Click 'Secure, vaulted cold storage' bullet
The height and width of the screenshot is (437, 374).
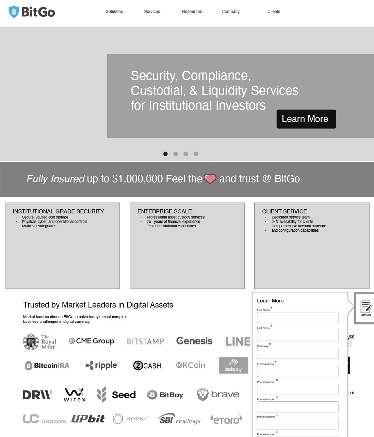45,217
